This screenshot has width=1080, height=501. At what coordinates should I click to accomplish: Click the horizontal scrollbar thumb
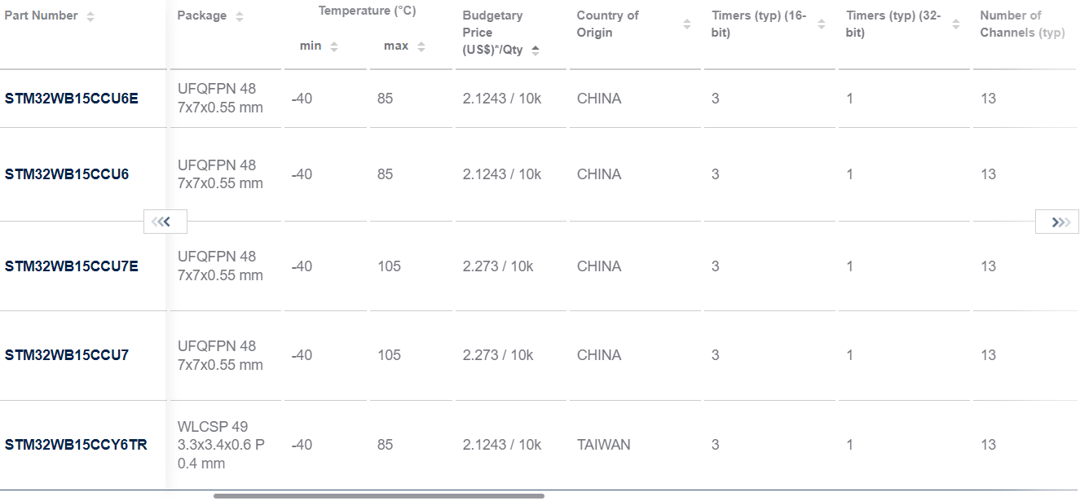379,495
